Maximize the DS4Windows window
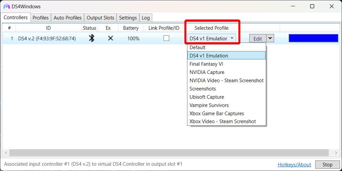342x171 pixels. point(312,6)
